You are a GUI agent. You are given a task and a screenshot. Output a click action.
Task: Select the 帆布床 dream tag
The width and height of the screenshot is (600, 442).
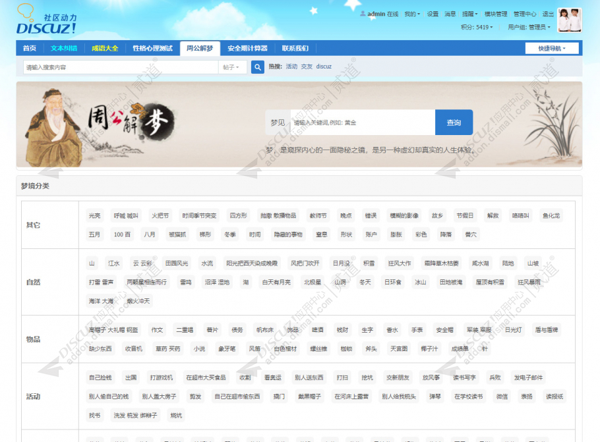[x=265, y=330]
